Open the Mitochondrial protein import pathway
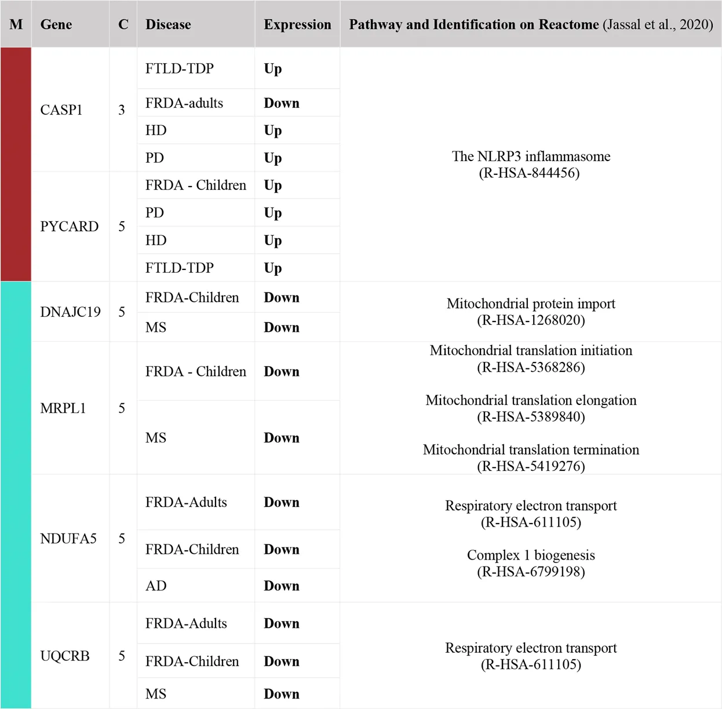This screenshot has width=722, height=709. pos(531,304)
